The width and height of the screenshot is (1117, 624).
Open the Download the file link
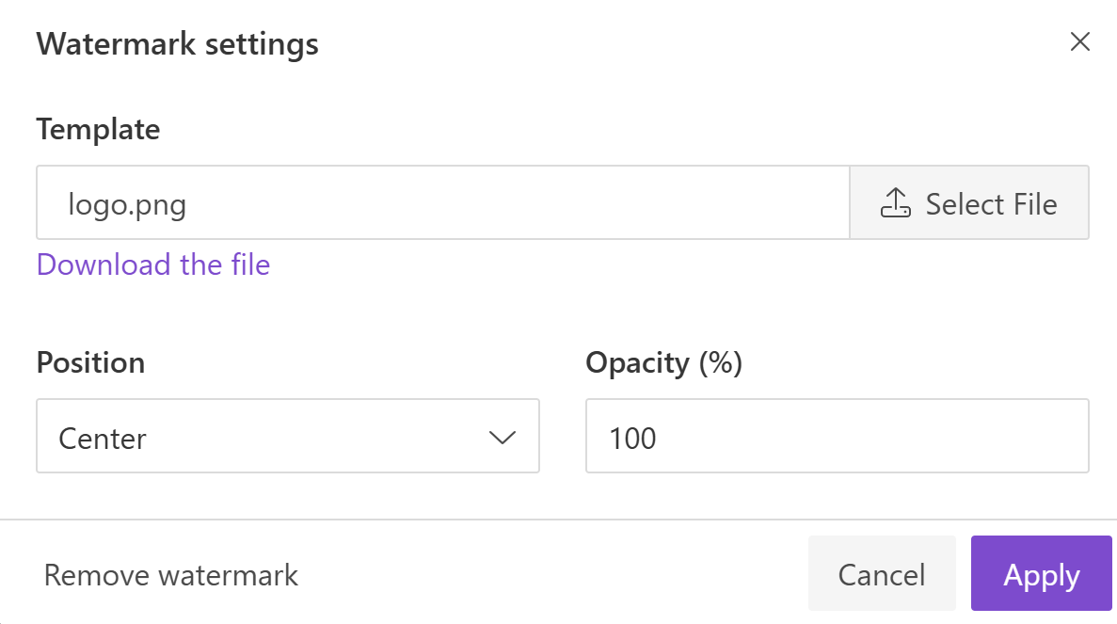click(x=153, y=264)
